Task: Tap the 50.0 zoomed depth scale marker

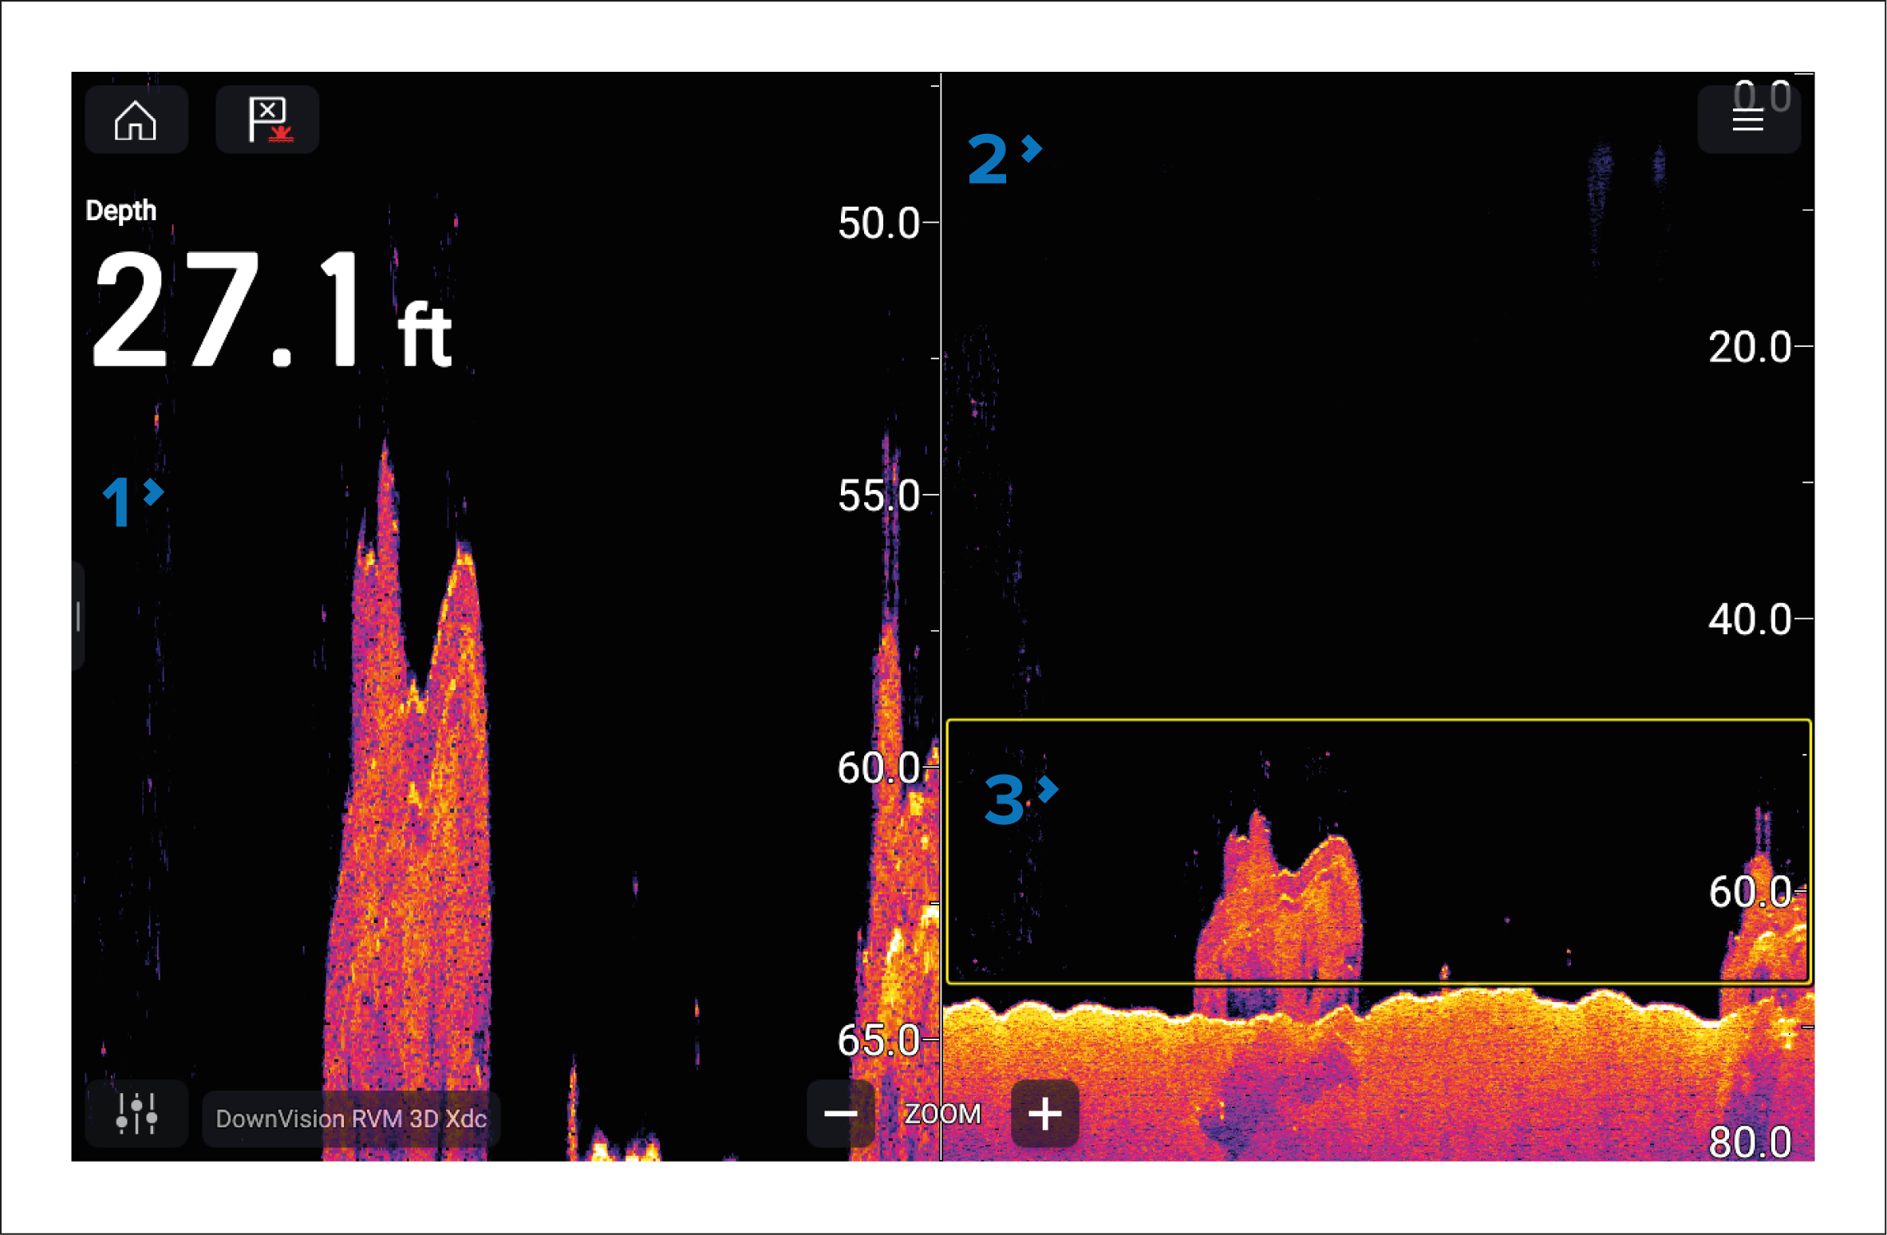Action: click(878, 223)
